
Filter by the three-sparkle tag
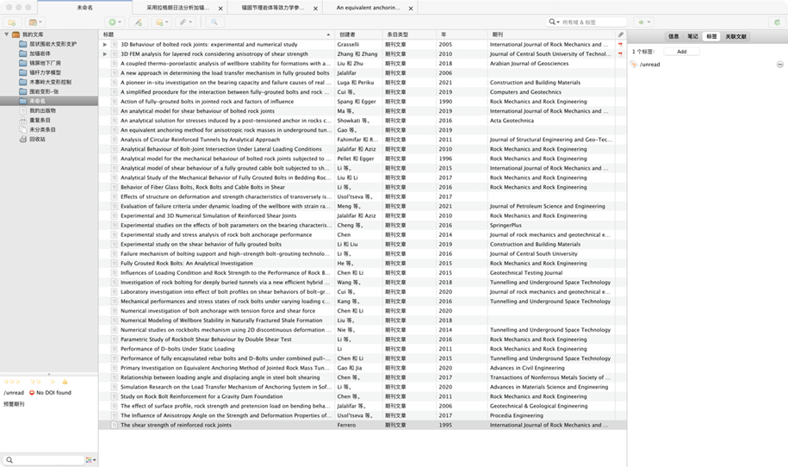(x=11, y=382)
